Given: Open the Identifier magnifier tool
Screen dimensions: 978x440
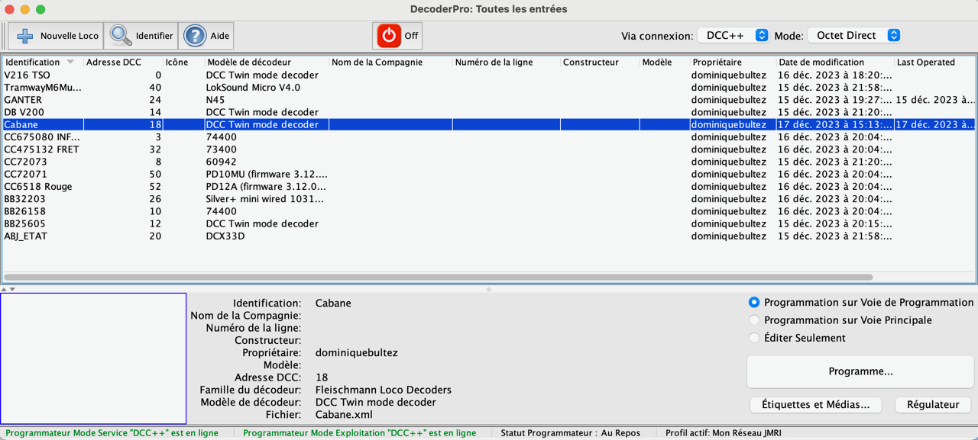Looking at the screenshot, I should click(141, 36).
